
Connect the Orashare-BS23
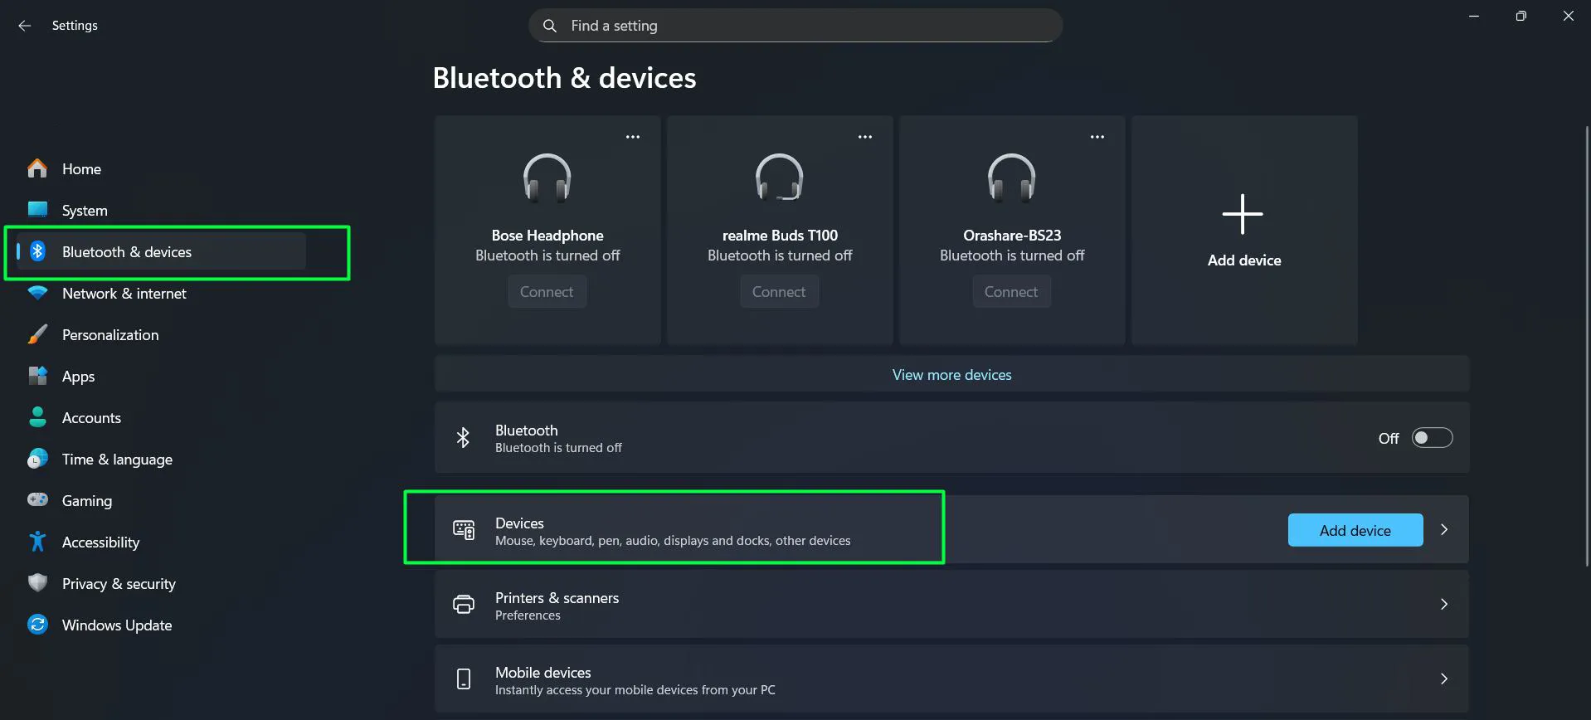tap(1011, 292)
